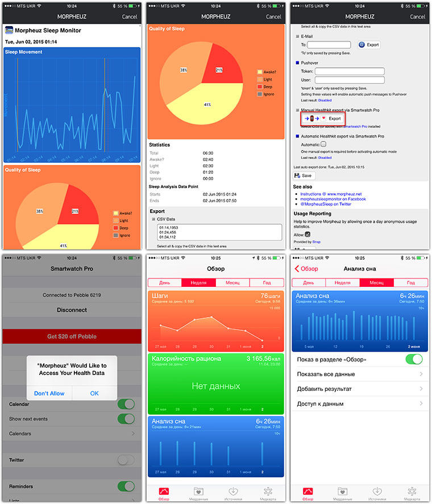Open Медданные icon on Анализ сна detail screen
The image size is (432, 504).
[x=343, y=491]
